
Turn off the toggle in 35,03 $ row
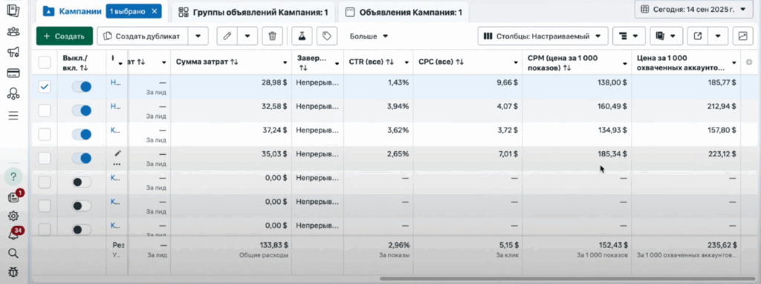(x=82, y=158)
